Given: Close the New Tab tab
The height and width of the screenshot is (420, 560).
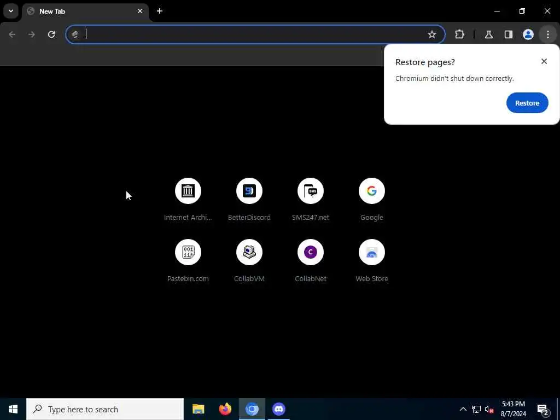Looking at the screenshot, I should (140, 11).
